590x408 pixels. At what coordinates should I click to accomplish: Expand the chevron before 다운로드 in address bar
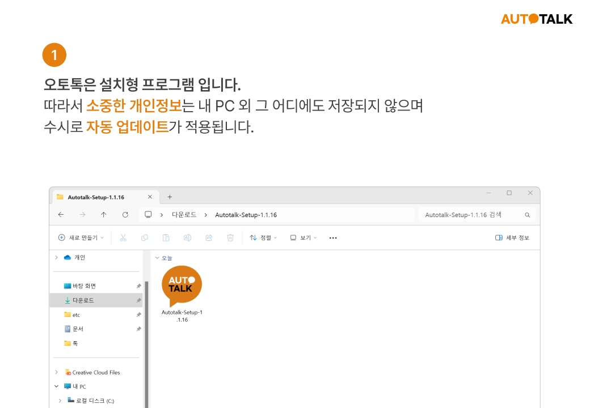pos(162,215)
